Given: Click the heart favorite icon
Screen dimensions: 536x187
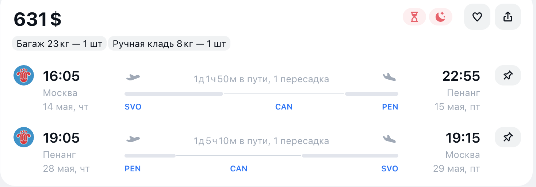Looking at the screenshot, I should (477, 17).
